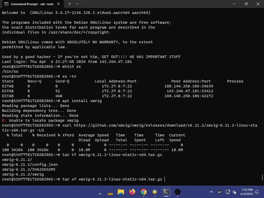Click the PRE badge taskbar icon
The width and height of the screenshot is (264, 198).
[110, 194]
